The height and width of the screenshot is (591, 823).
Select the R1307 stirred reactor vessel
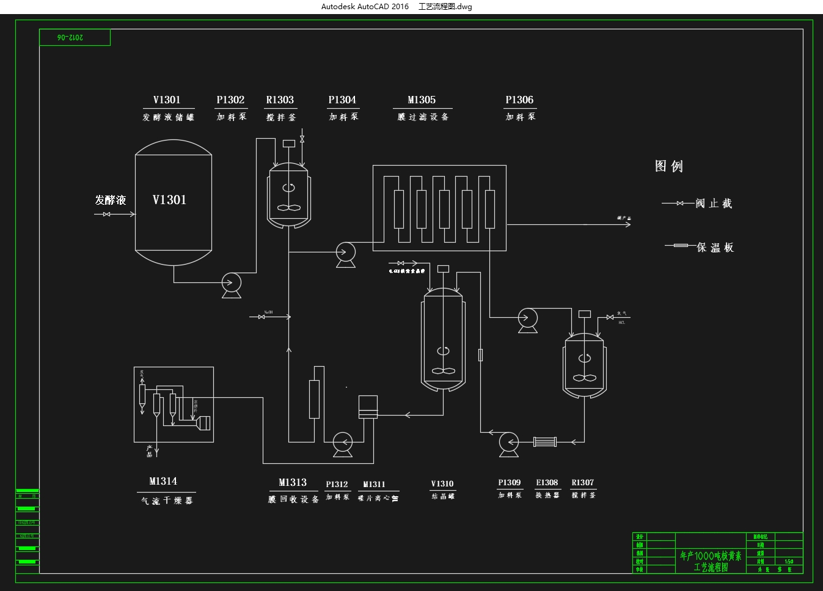tap(585, 365)
